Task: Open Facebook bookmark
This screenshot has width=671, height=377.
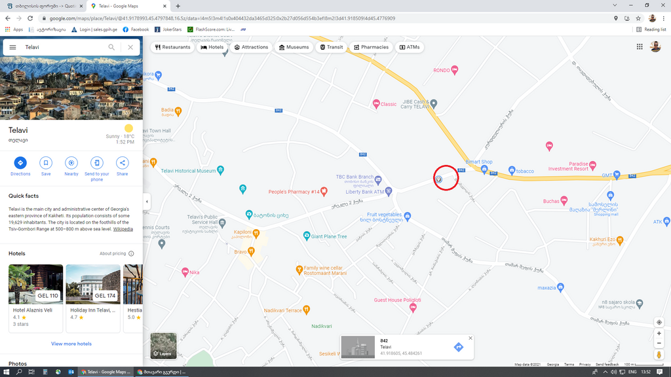Action: [136, 29]
